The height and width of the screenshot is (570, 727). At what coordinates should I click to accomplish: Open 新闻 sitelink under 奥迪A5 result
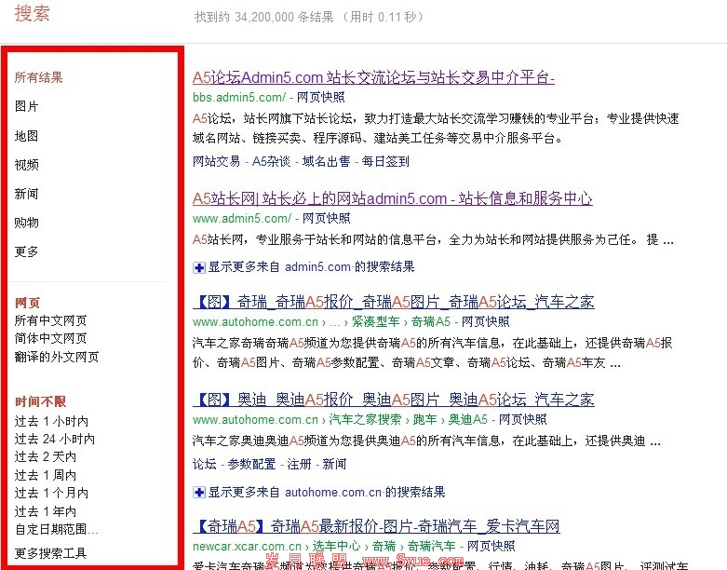click(x=334, y=464)
